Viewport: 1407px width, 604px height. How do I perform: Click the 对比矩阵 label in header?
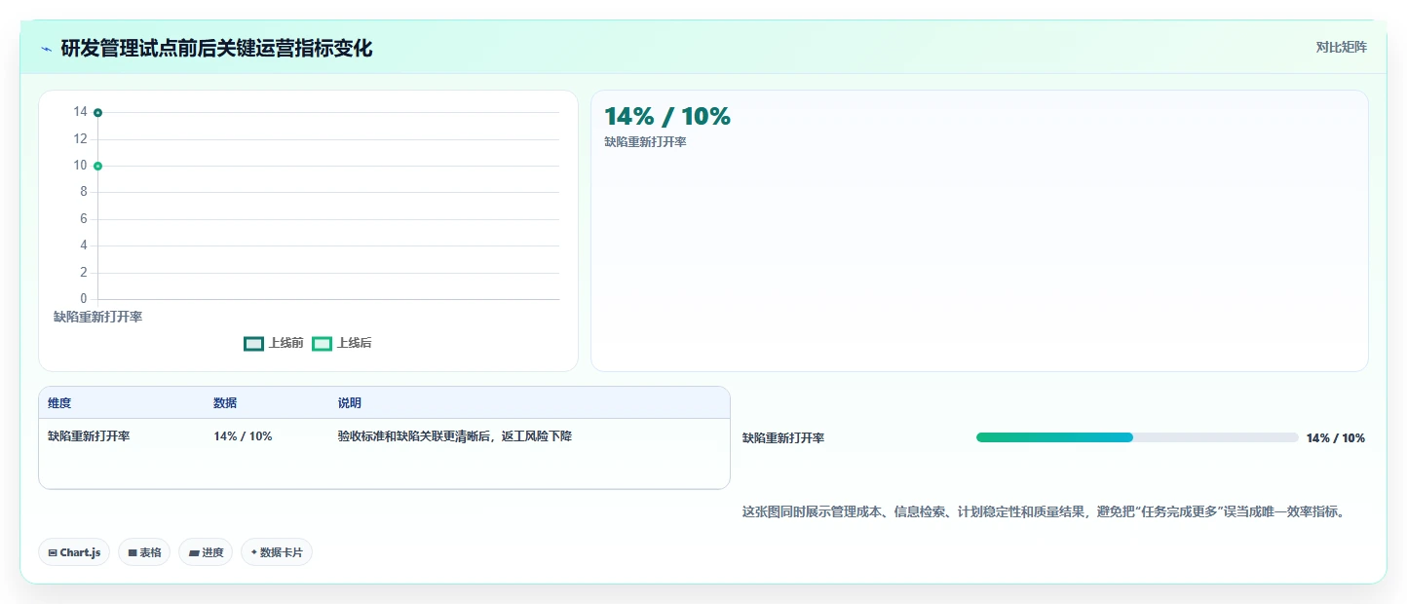pos(1341,47)
